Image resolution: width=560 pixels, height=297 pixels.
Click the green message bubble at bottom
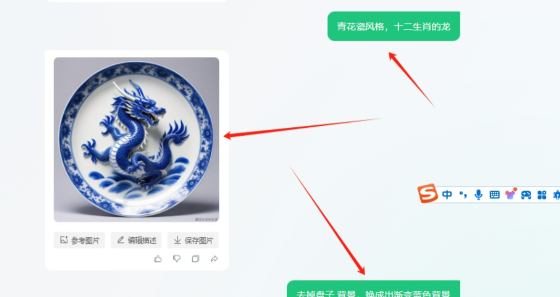pos(374,289)
